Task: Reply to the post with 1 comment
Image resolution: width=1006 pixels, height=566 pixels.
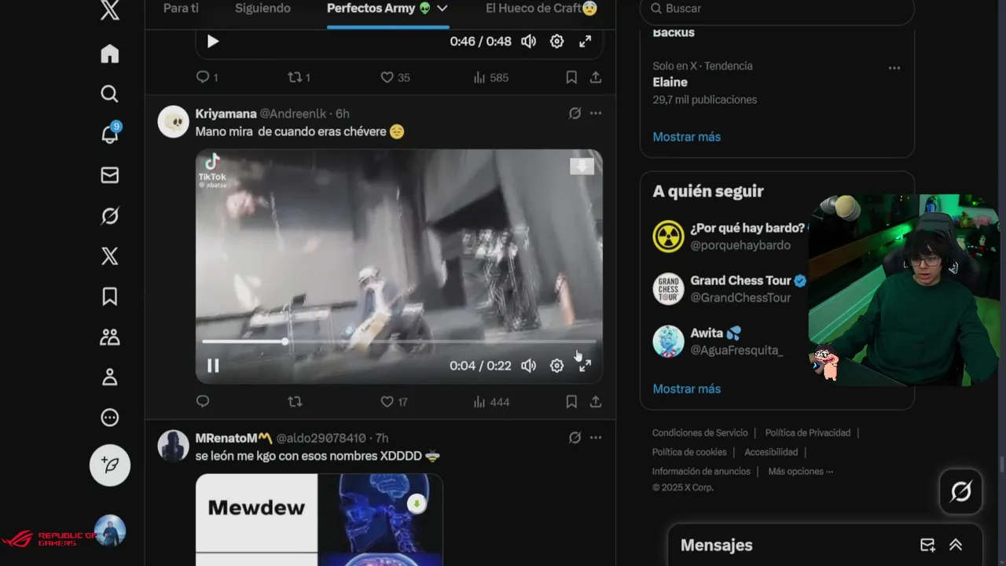Action: point(207,77)
